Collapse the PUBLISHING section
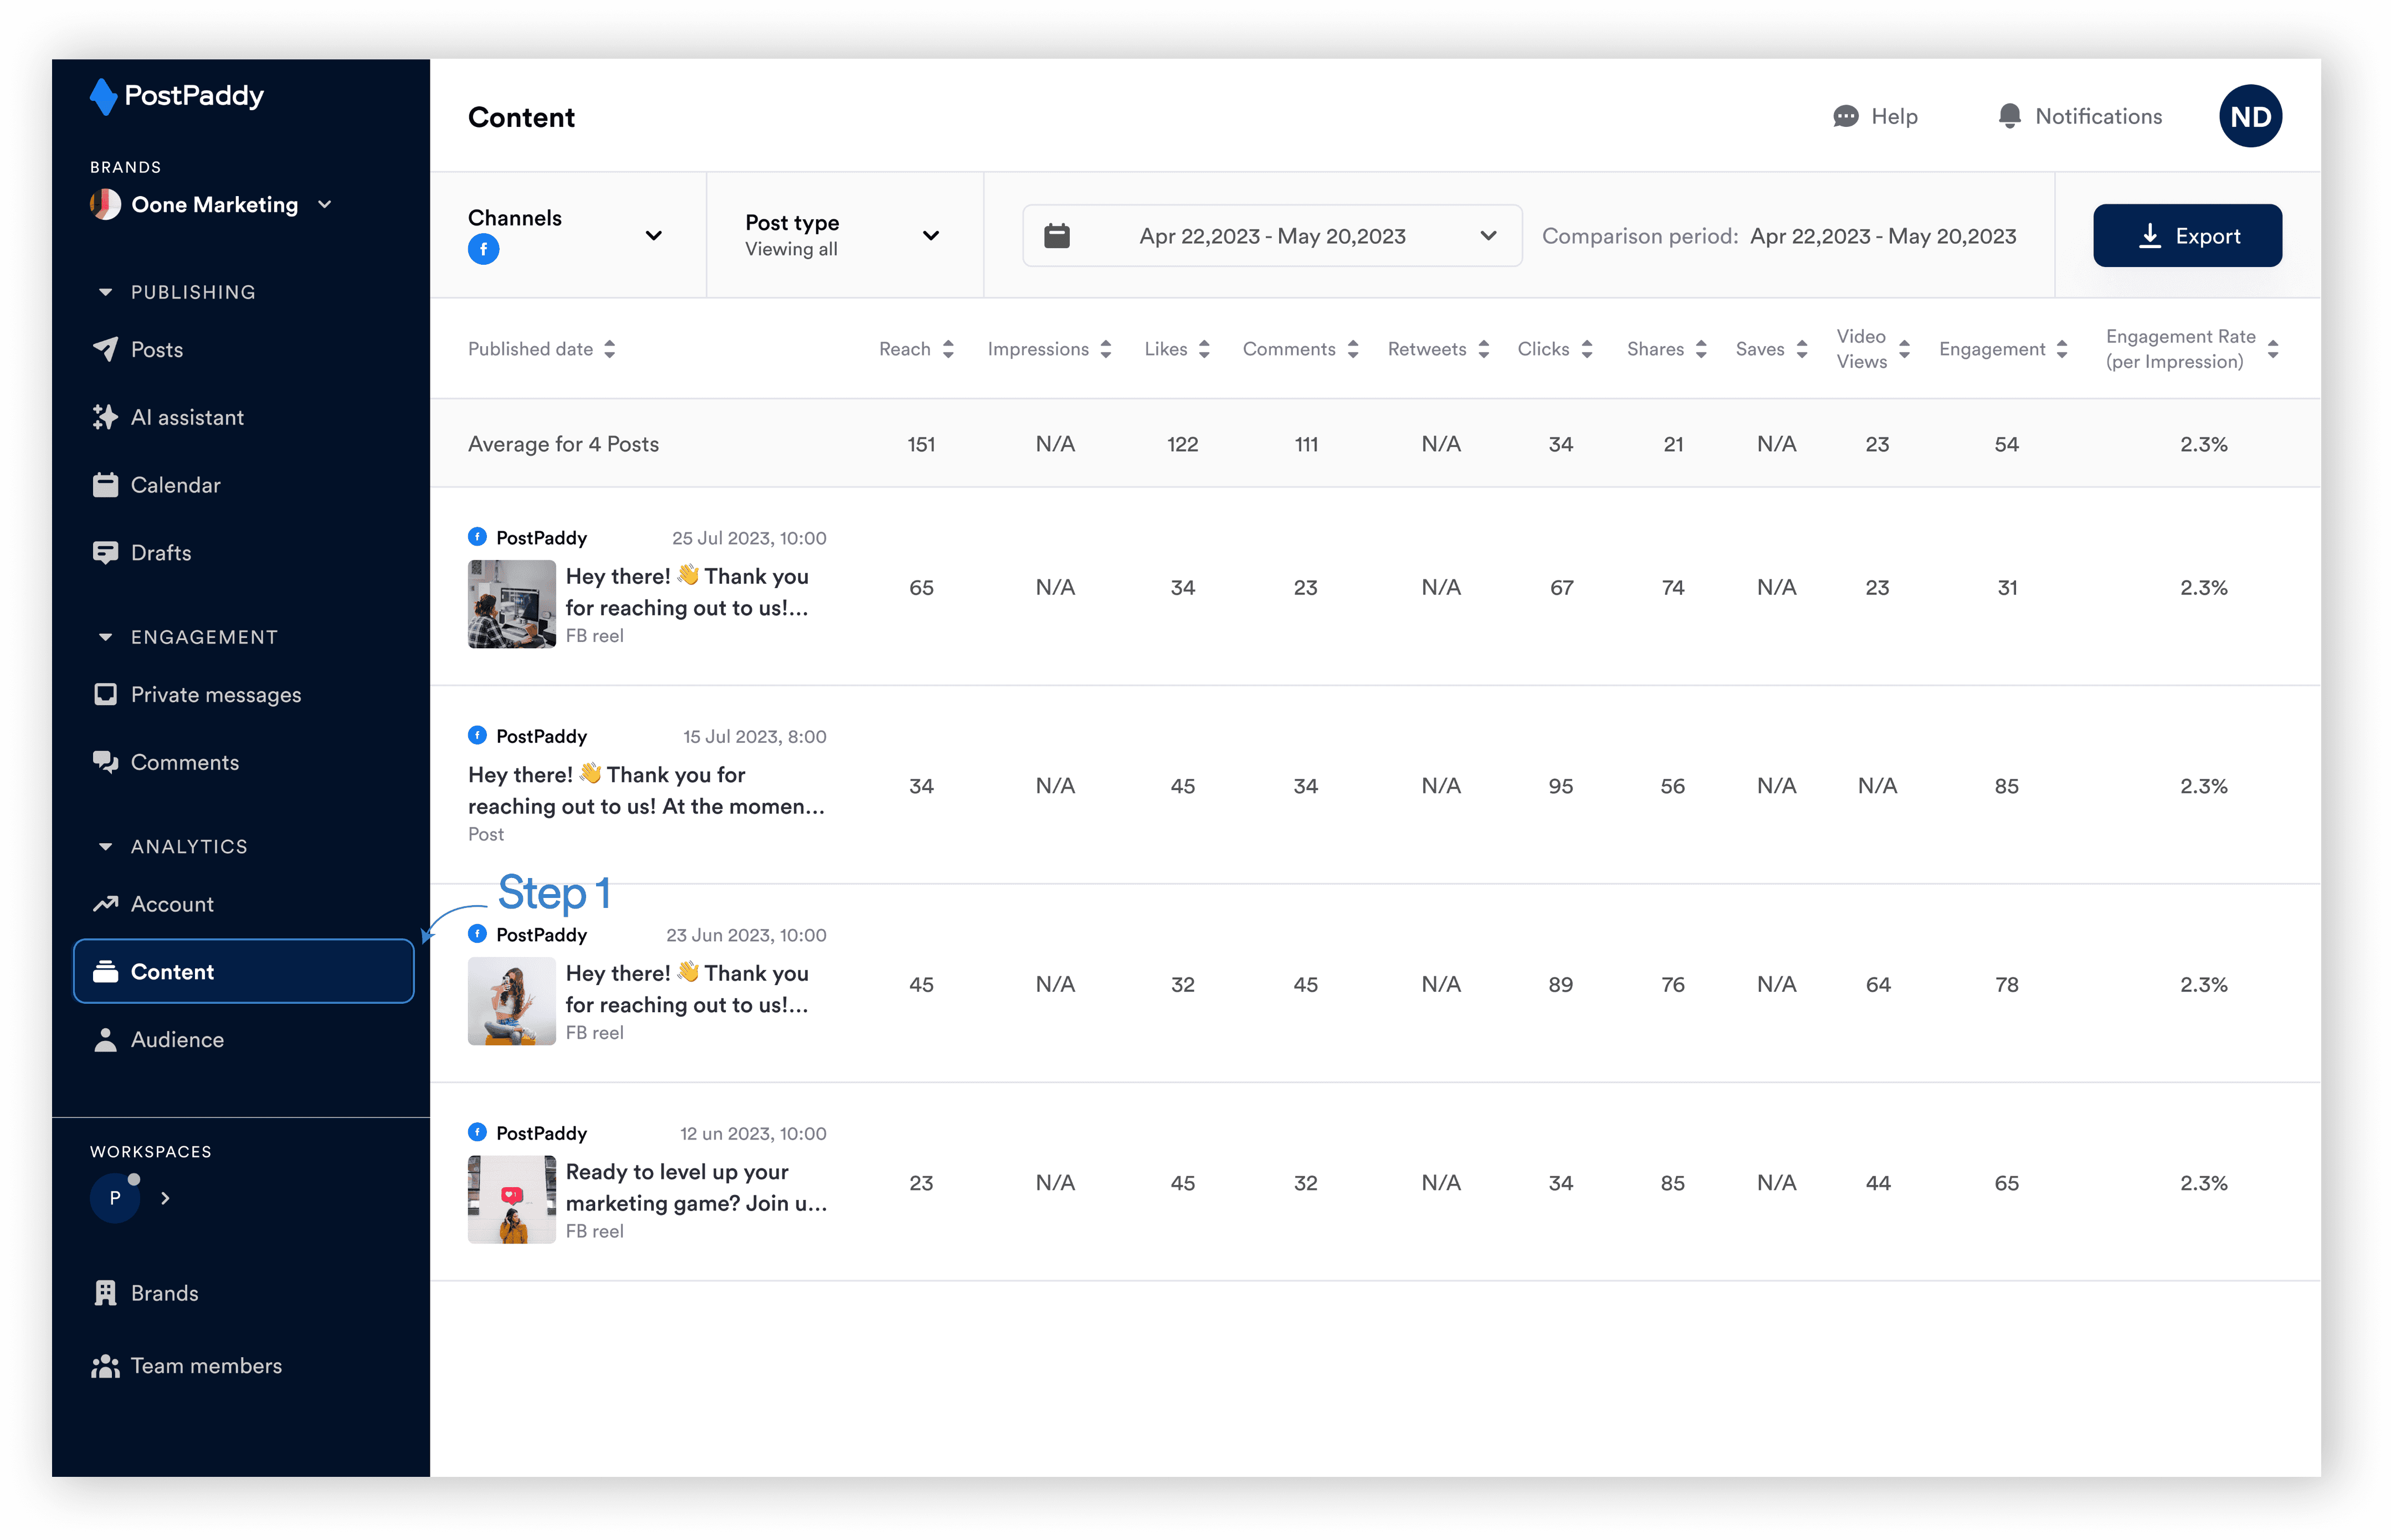The width and height of the screenshot is (2391, 1540). (105, 292)
